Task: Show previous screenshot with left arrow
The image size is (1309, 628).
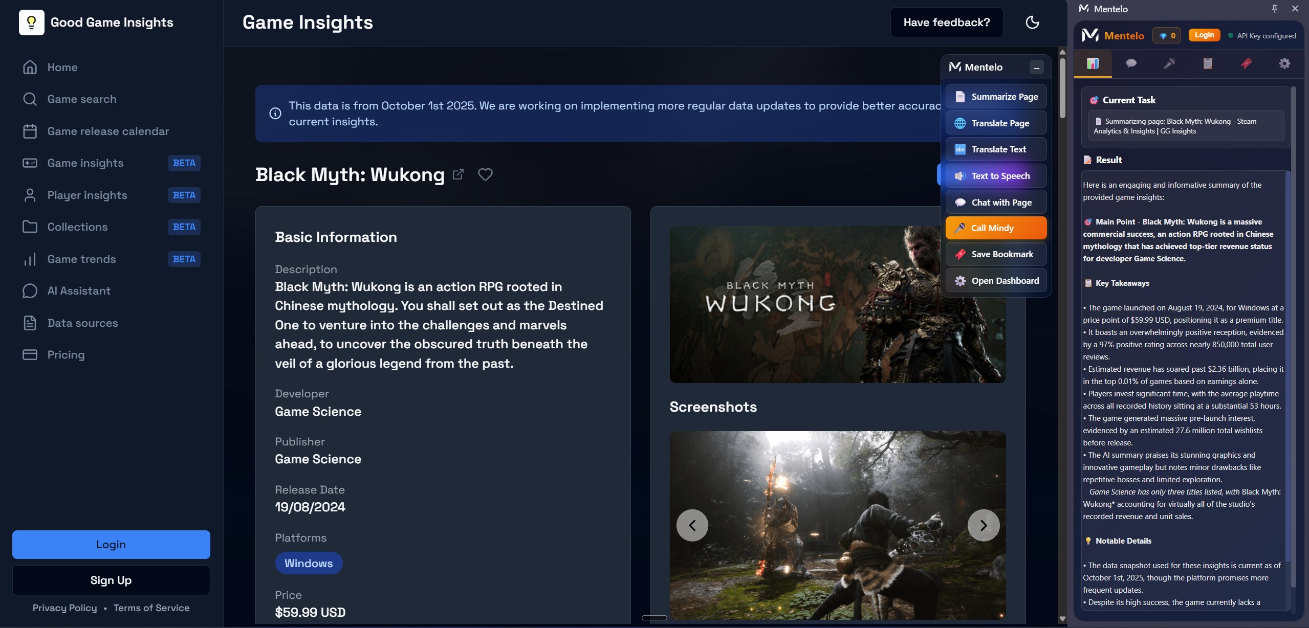Action: pyautogui.click(x=692, y=525)
